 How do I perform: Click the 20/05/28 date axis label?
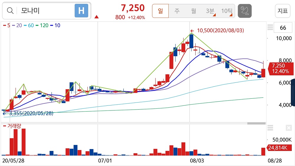pyautogui.click(x=13, y=161)
